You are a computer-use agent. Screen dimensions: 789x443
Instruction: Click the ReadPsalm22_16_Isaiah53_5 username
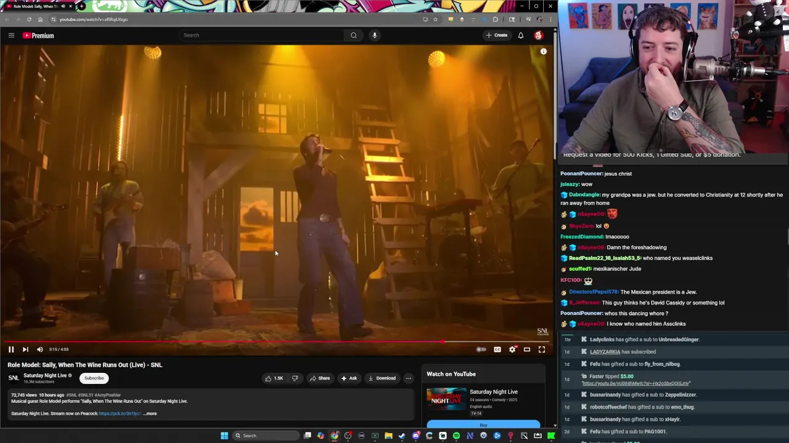pos(605,258)
